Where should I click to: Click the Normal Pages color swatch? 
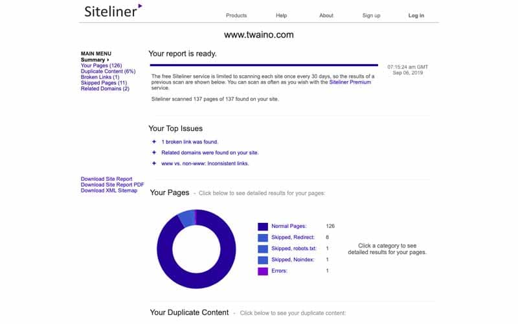pyautogui.click(x=263, y=226)
